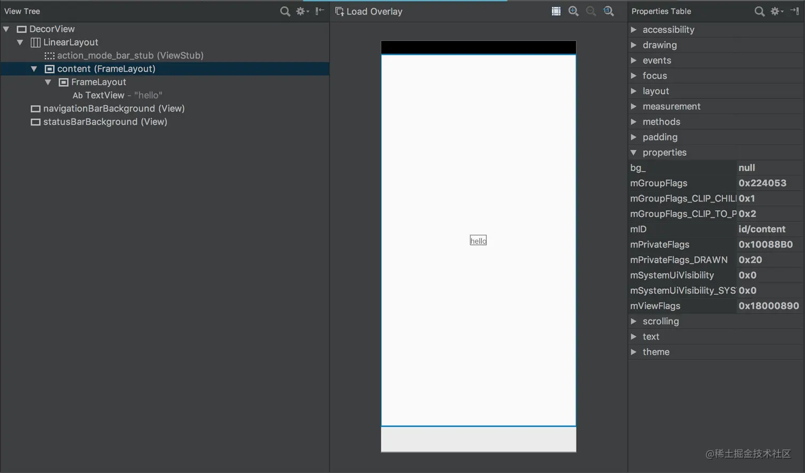805x473 pixels.
Task: Click the 0x224053 value cell
Action: pos(770,183)
